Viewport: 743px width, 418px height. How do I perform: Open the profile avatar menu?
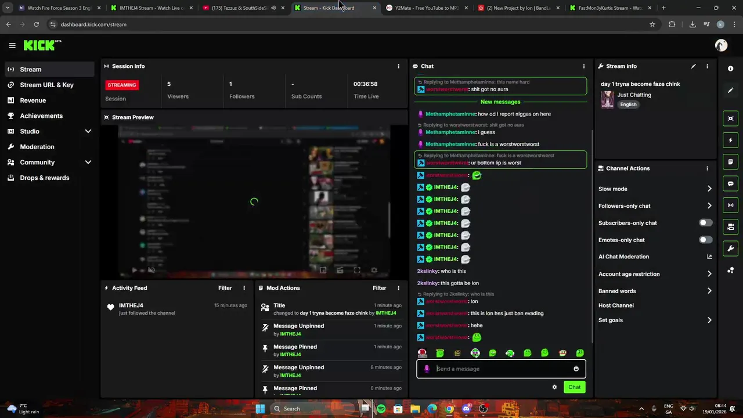click(x=721, y=45)
